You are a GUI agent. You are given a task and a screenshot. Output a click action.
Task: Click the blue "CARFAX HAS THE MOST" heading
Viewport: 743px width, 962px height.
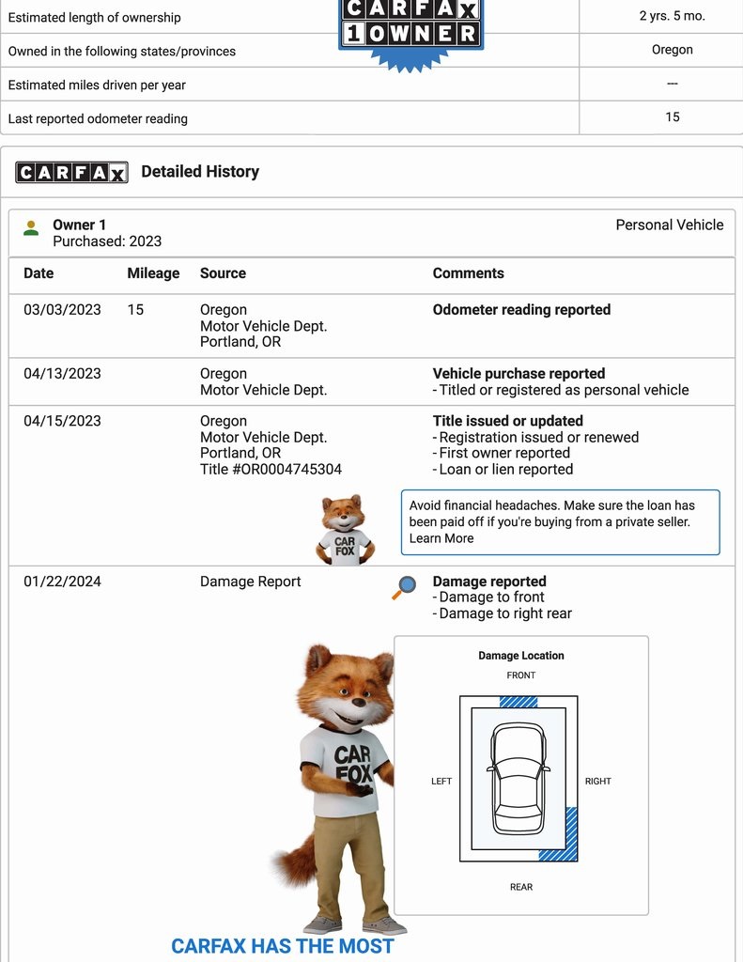[282, 946]
